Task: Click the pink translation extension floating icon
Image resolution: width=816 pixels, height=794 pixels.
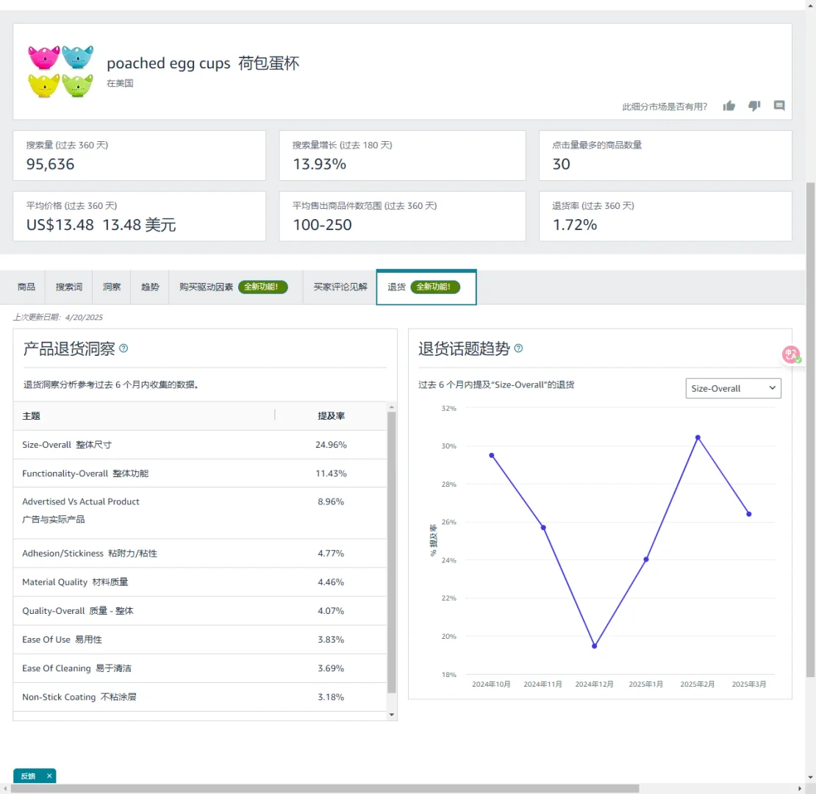Action: tap(791, 354)
